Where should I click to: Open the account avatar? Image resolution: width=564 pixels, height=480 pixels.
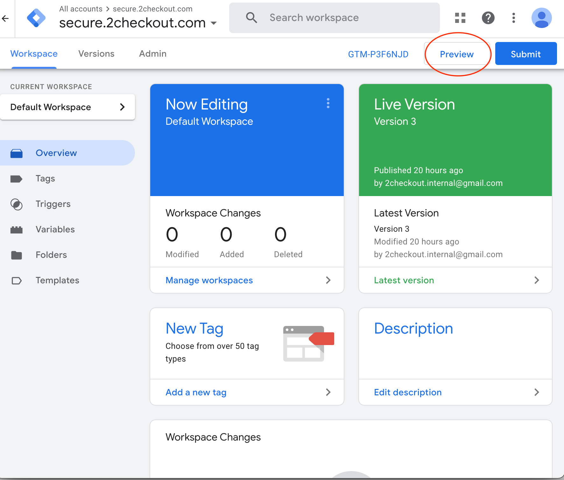[541, 18]
